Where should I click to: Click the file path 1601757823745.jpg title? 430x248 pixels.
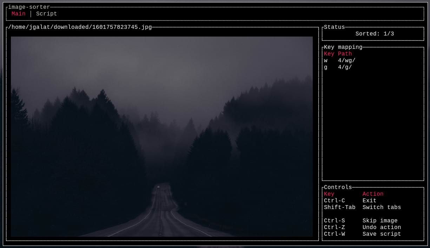[80, 27]
